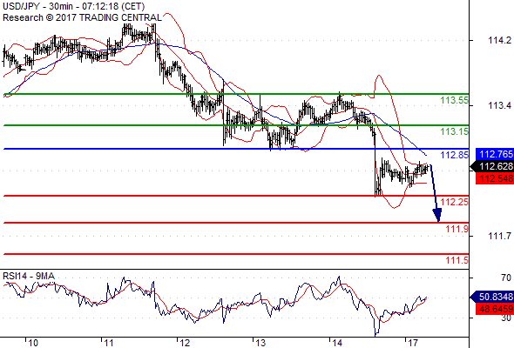Click the 112.548 red price tag
Image resolution: width=514 pixels, height=348 pixels.
(x=495, y=178)
